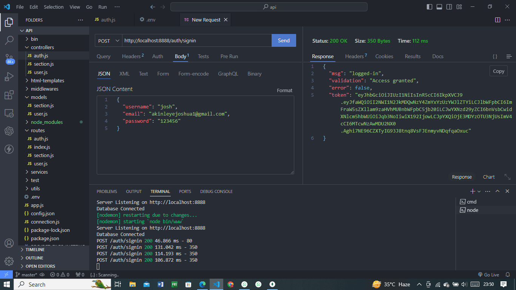The width and height of the screenshot is (516, 290).
Task: Toggle the bottom panel layout icon
Action: click(x=439, y=7)
